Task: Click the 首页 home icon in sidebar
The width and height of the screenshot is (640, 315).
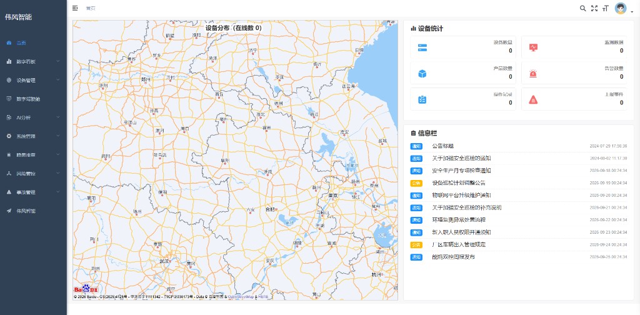Action: coord(9,43)
